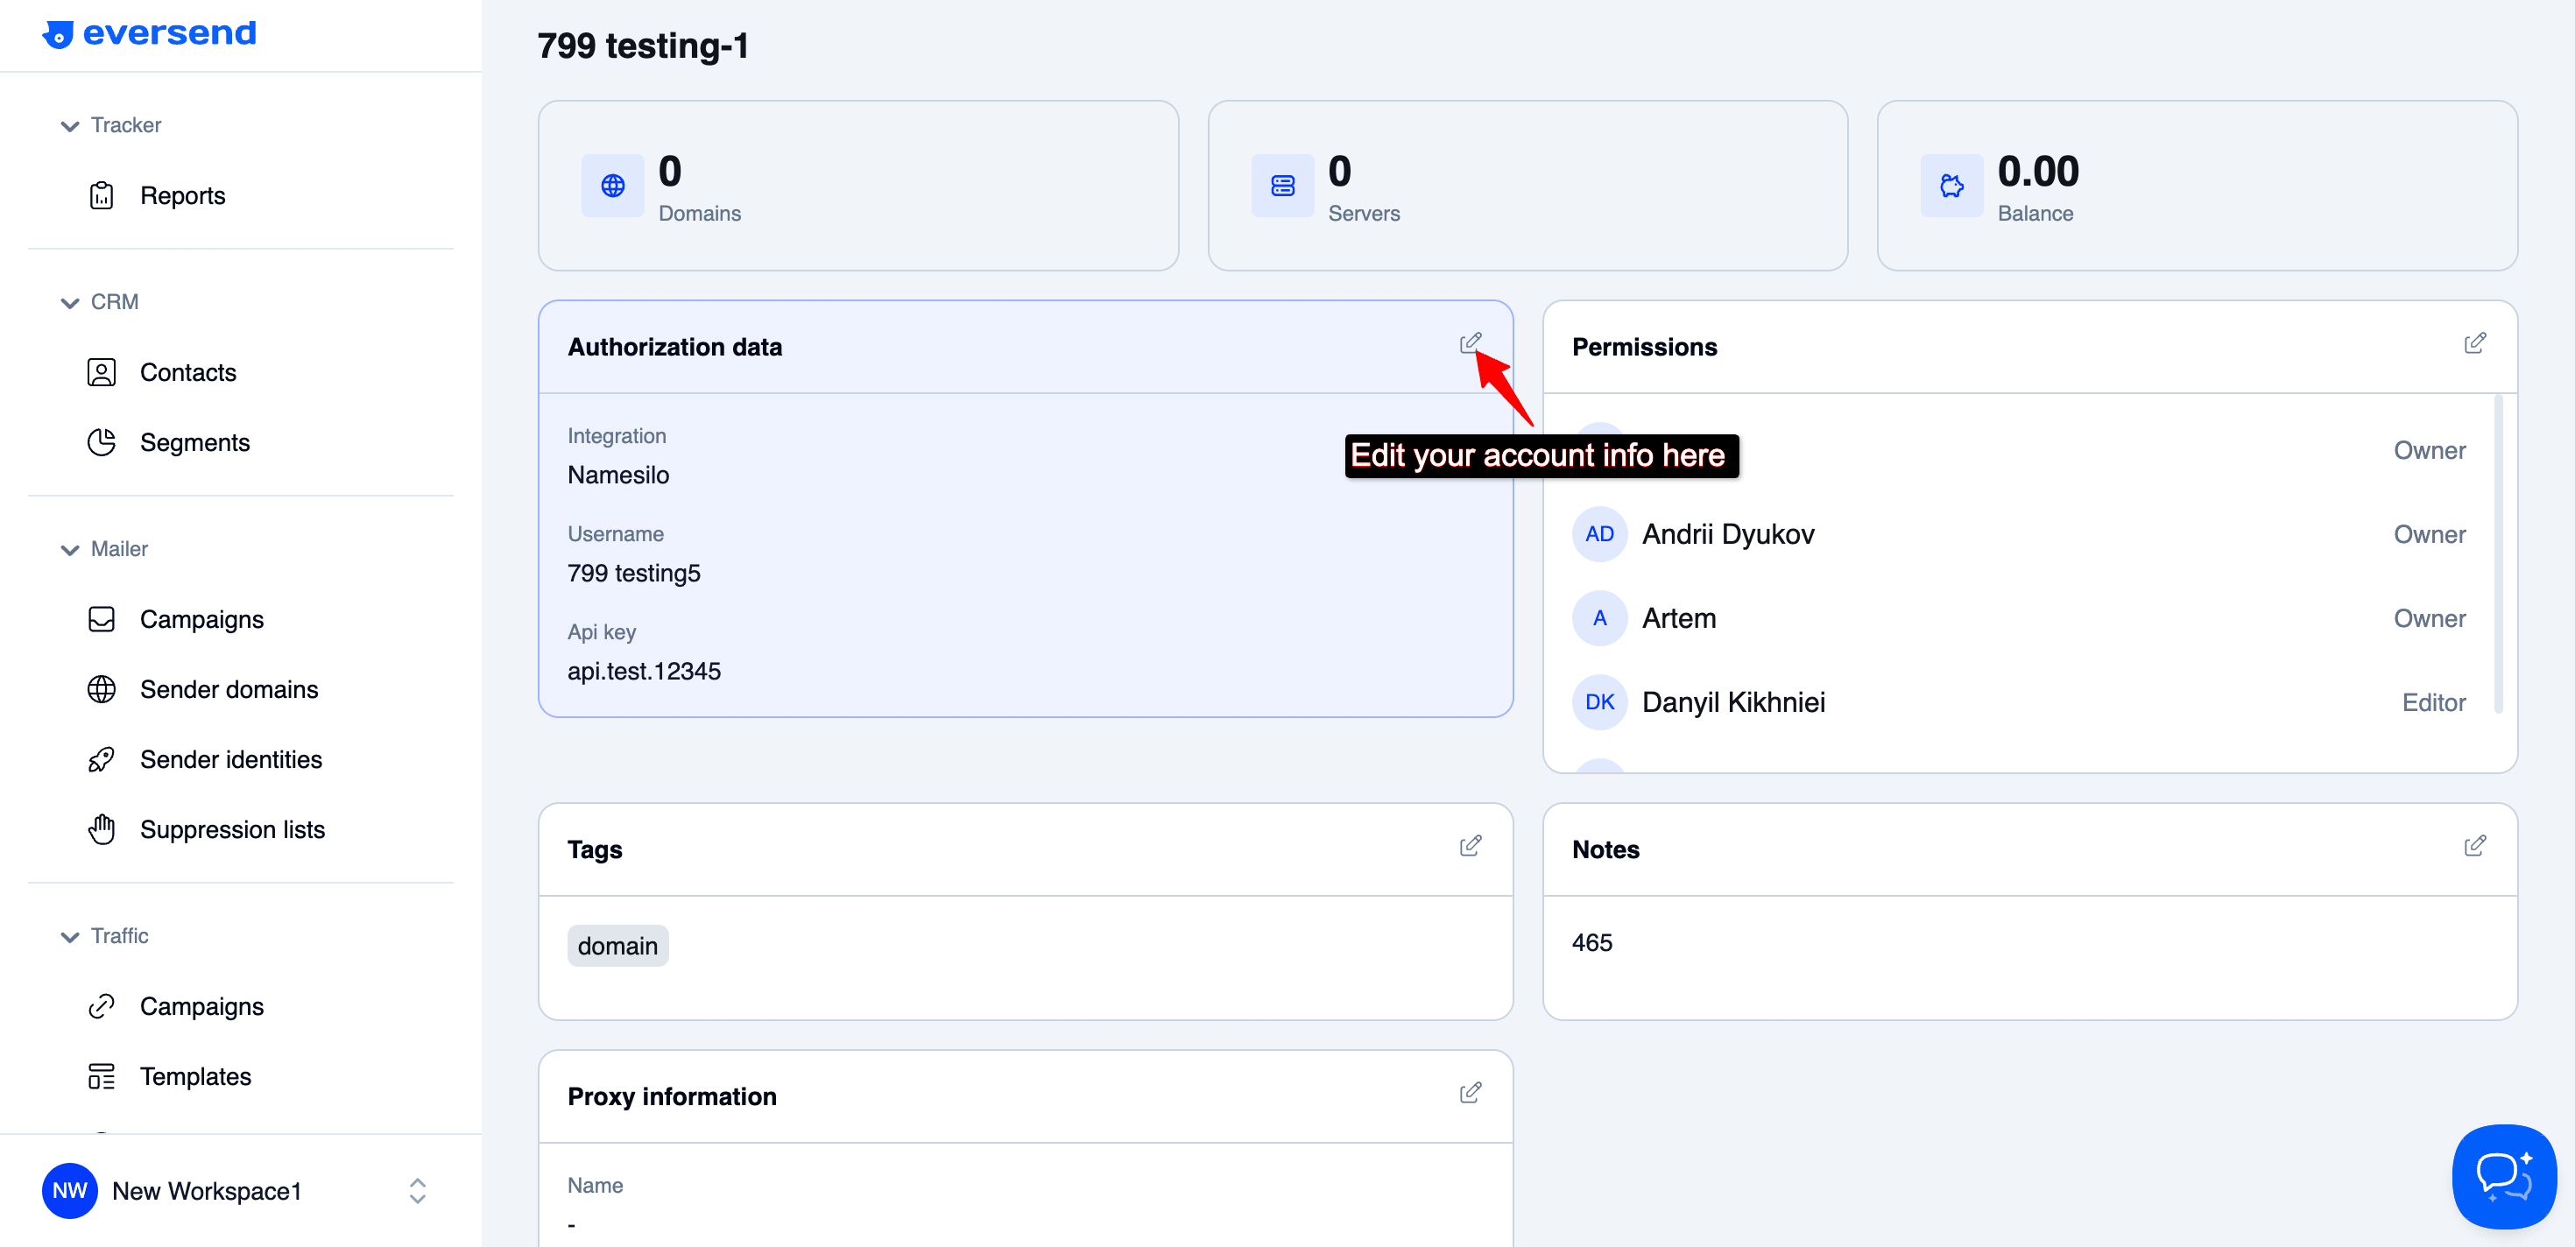Click the eversend logo
Image resolution: width=2575 pixels, height=1247 pixels.
(x=149, y=34)
